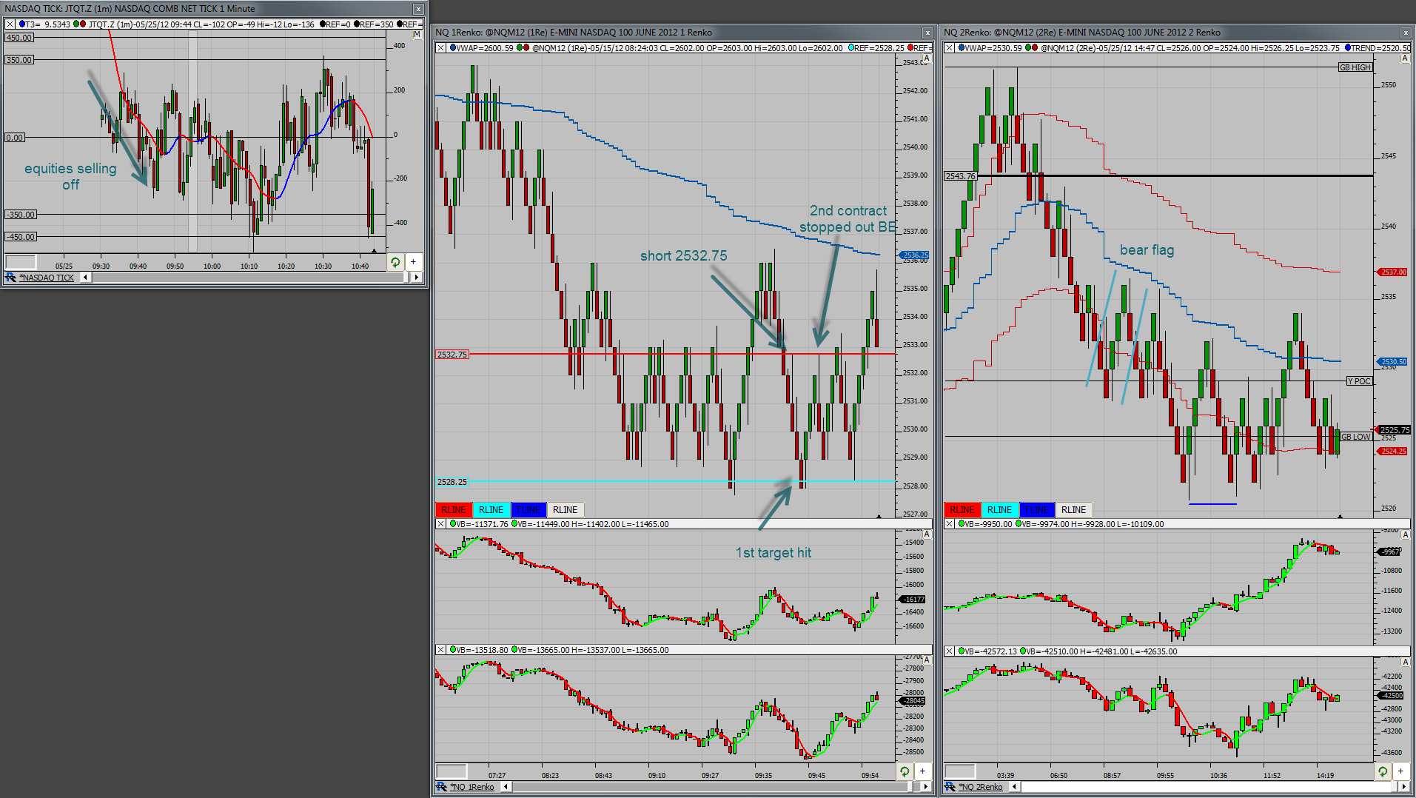Click empty input box in NQ 2Renko time axis
Screen dimensions: 1416x798
[x=960, y=771]
